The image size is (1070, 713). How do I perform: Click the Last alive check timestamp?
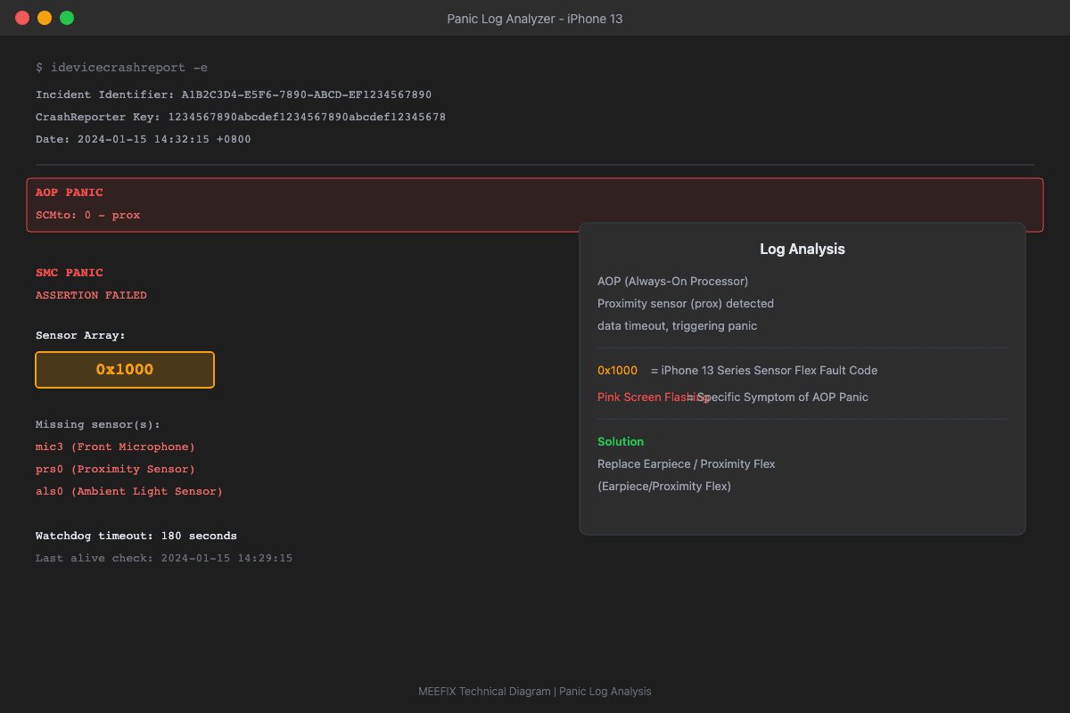164,558
